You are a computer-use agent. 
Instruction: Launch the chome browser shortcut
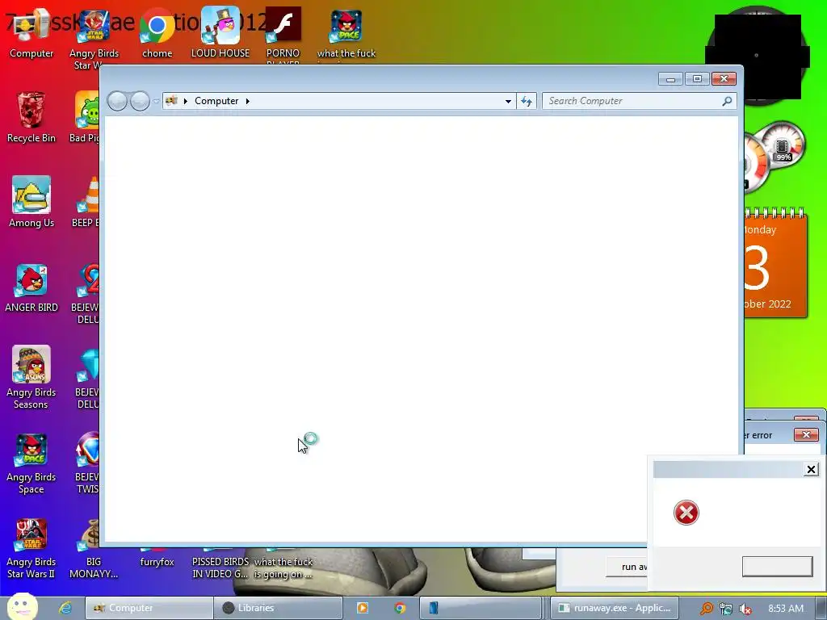click(157, 33)
